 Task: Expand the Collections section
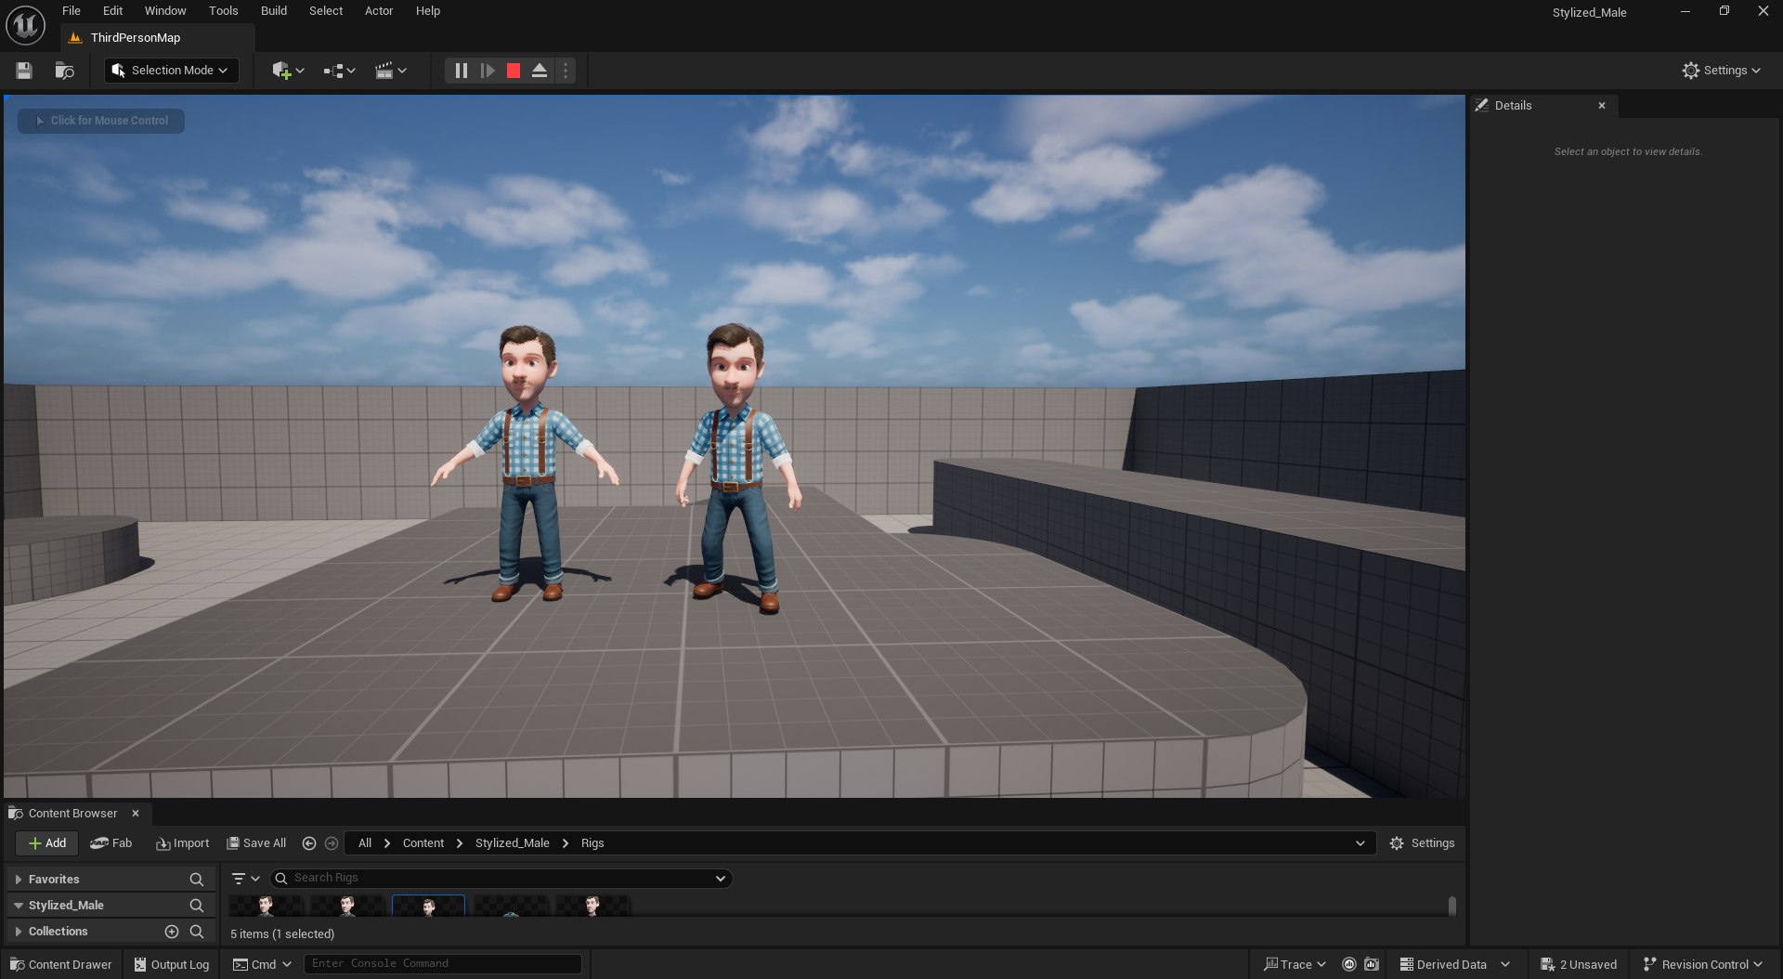(x=18, y=932)
